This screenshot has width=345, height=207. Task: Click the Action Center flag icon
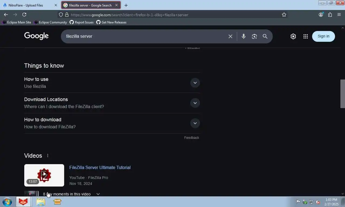(x=298, y=202)
